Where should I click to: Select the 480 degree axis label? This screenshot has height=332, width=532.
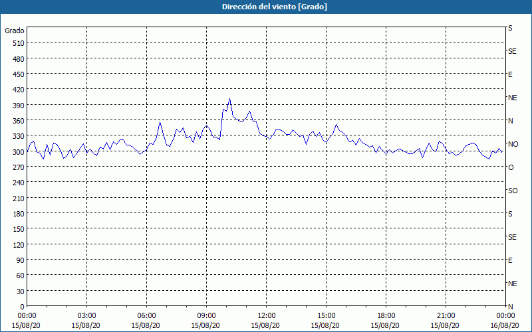19,59
